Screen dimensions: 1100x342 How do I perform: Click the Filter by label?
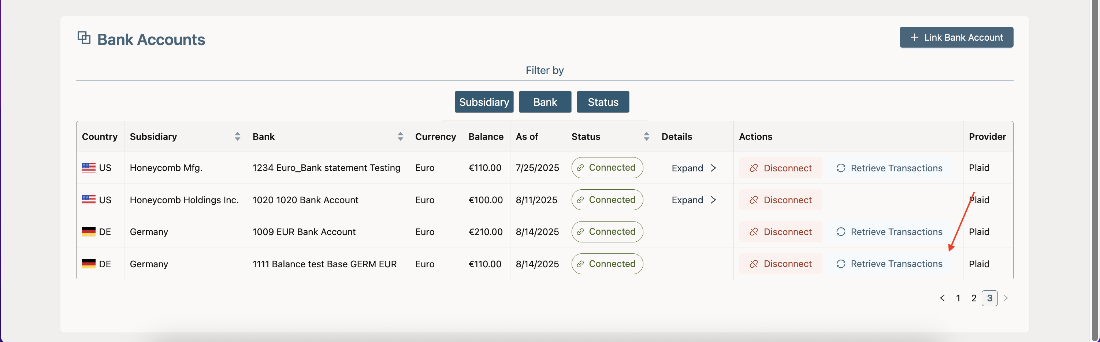point(545,70)
